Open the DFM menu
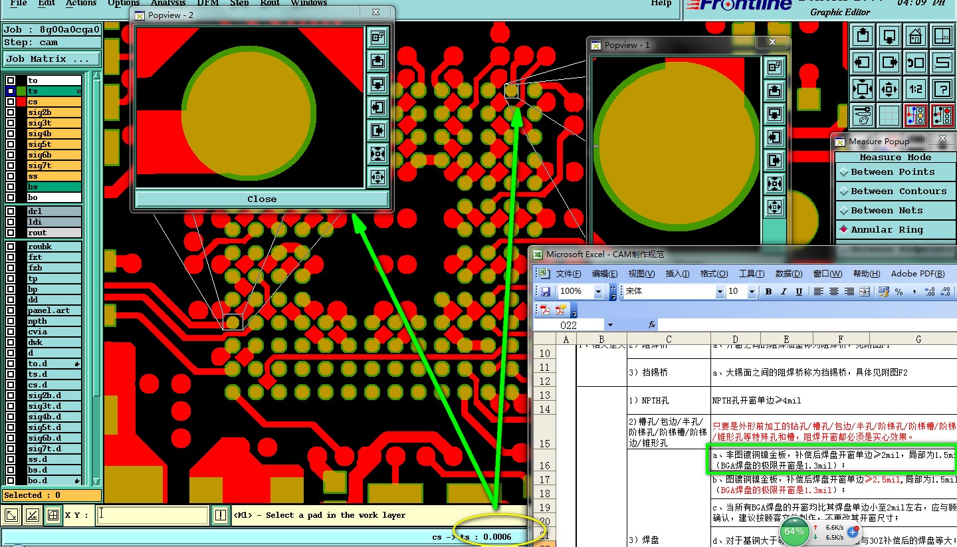Viewport: 957px width, 547px height. (208, 3)
